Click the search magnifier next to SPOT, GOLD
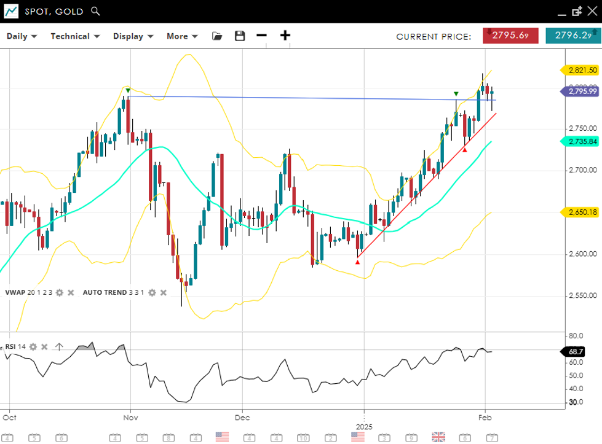The width and height of the screenshot is (602, 444). (95, 11)
